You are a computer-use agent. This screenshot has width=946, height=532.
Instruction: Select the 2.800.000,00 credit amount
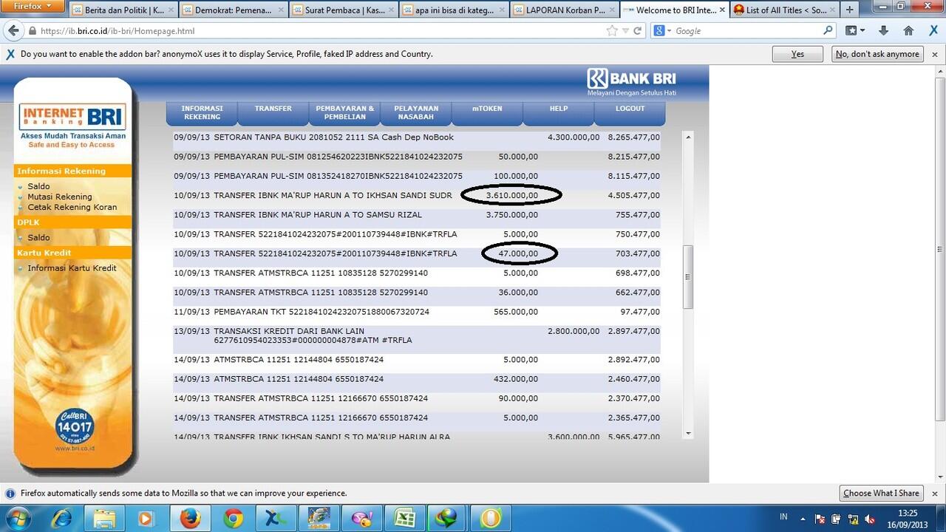574,331
